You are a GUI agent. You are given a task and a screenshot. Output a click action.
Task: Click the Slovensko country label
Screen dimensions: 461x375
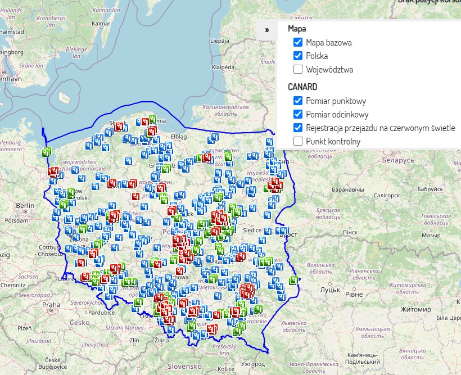pyautogui.click(x=184, y=367)
